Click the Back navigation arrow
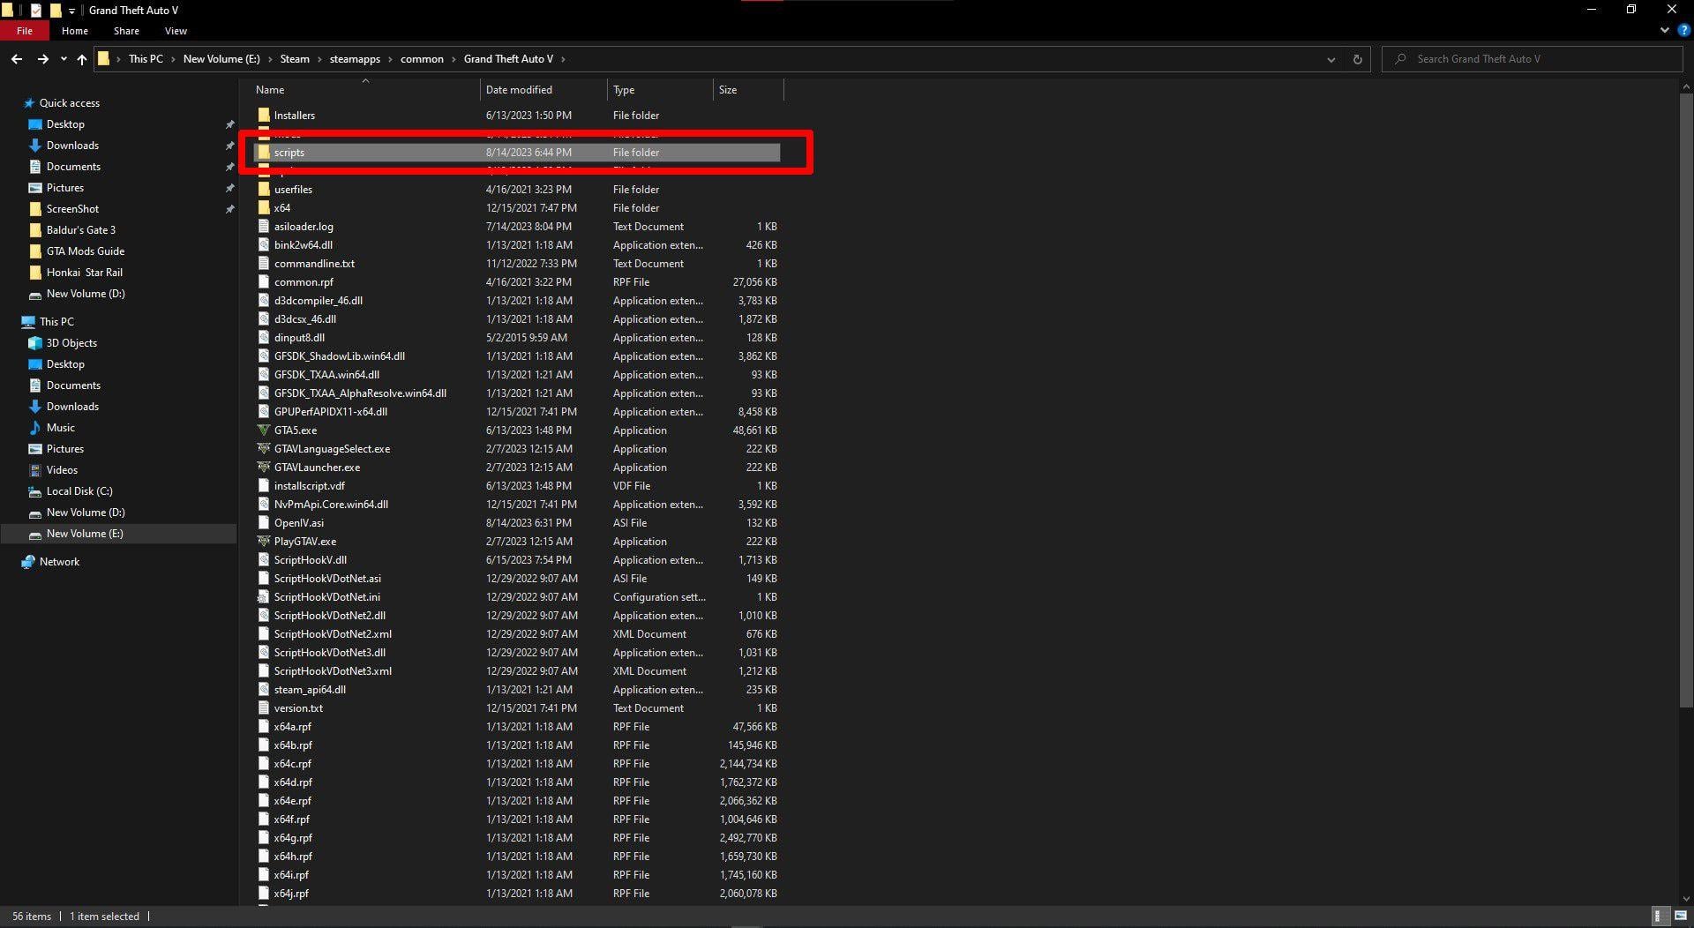1694x928 pixels. [17, 59]
